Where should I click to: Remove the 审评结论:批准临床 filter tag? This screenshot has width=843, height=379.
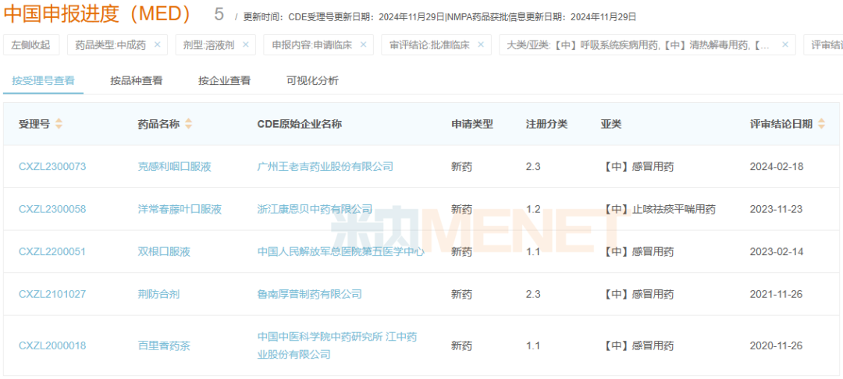coord(481,45)
